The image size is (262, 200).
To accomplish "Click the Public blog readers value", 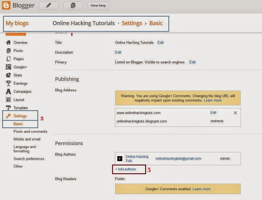I will (x=120, y=179).
